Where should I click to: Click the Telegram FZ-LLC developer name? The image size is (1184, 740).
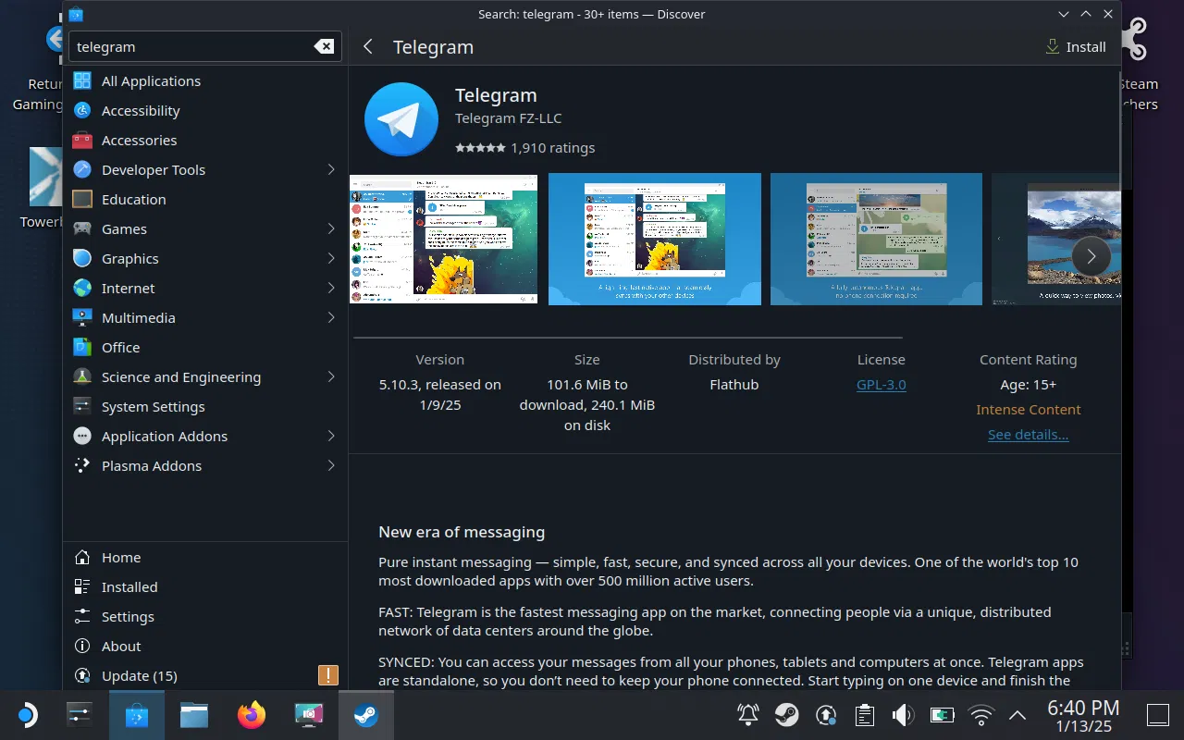click(x=508, y=118)
